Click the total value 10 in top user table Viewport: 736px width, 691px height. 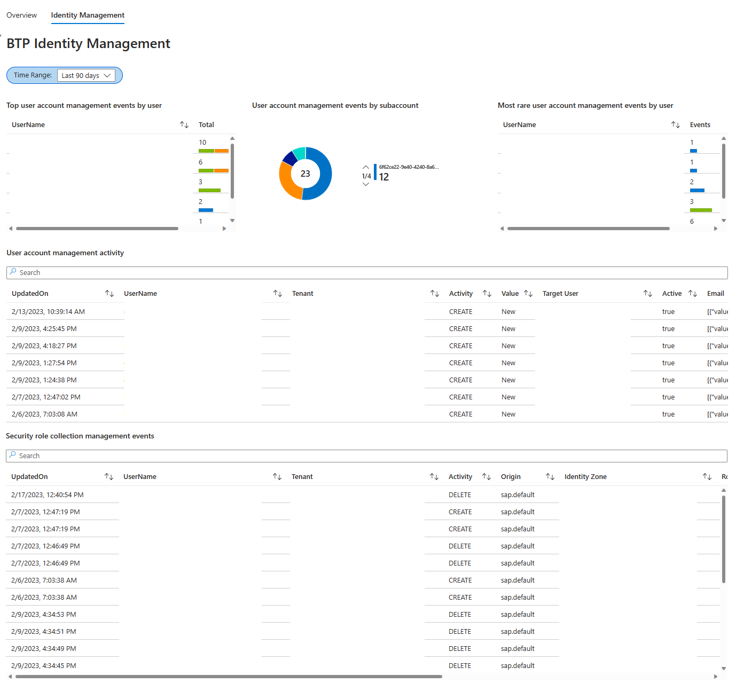202,142
